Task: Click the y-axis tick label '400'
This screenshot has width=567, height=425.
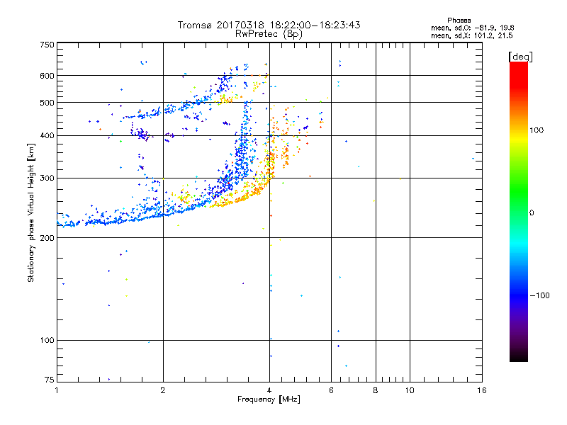Action: (47, 136)
